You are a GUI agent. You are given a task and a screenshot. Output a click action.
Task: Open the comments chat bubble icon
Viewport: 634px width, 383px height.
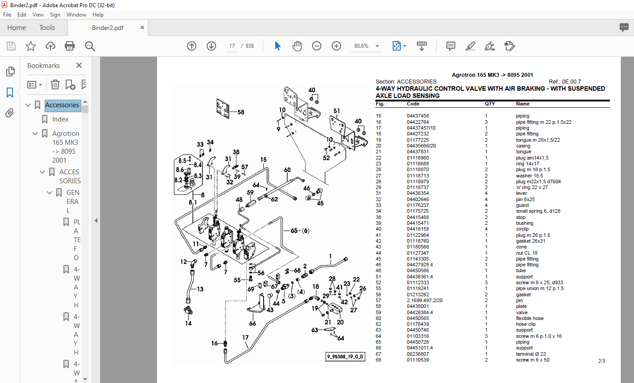624,28
